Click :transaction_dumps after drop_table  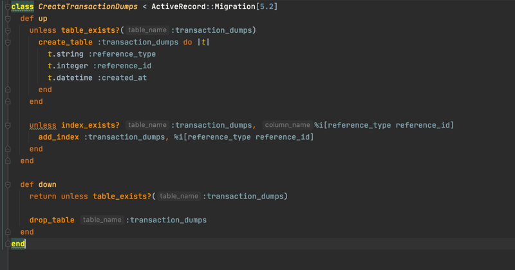click(166, 220)
